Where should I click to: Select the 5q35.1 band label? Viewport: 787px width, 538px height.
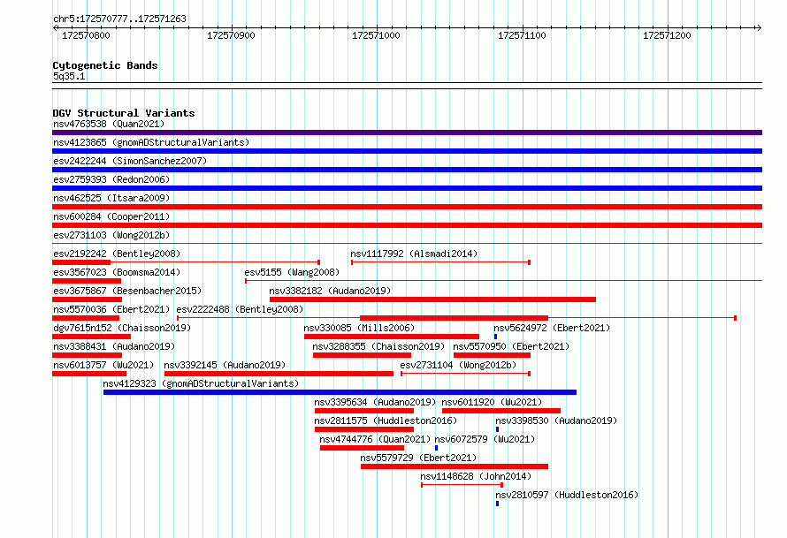(69, 76)
